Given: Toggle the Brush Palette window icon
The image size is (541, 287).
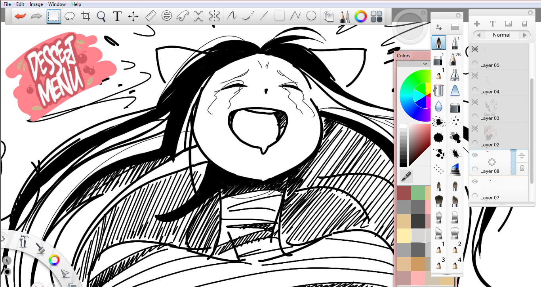Looking at the screenshot, I should [345, 16].
